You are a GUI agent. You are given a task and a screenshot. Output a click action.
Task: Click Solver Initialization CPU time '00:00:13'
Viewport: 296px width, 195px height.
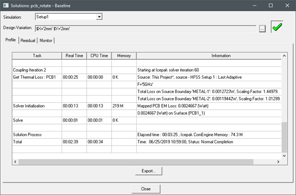(x=95, y=106)
